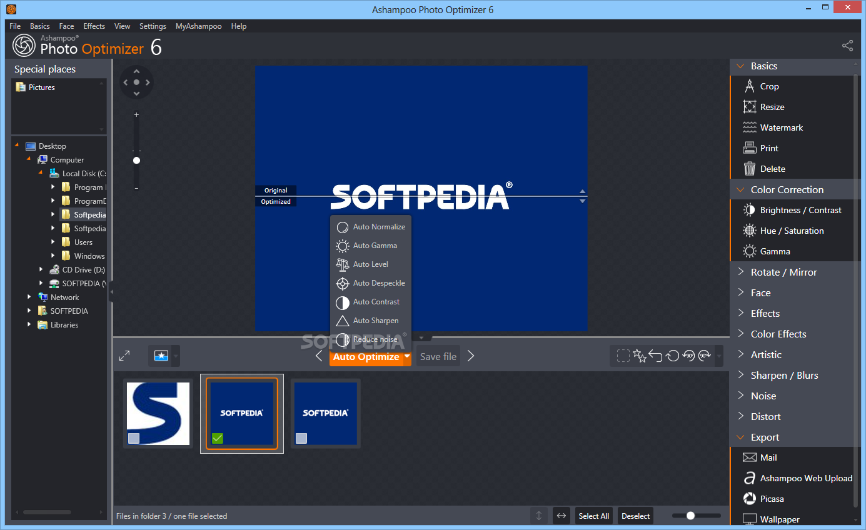The image size is (866, 530).
Task: Click the vertical split arrows icon
Action: pyautogui.click(x=538, y=516)
